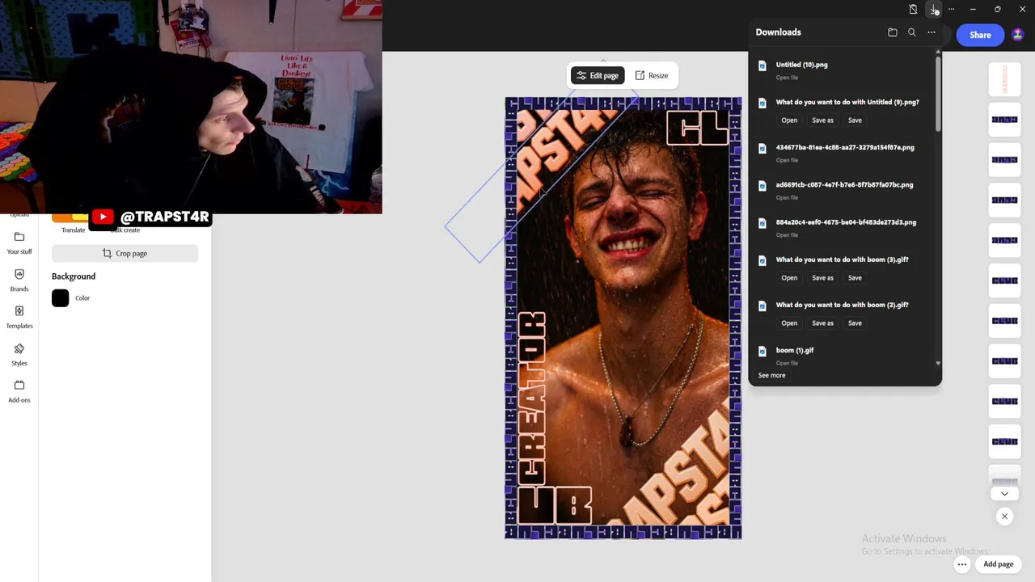Image resolution: width=1035 pixels, height=582 pixels.
Task: Close the page thumbnails strip
Action: 1004,516
